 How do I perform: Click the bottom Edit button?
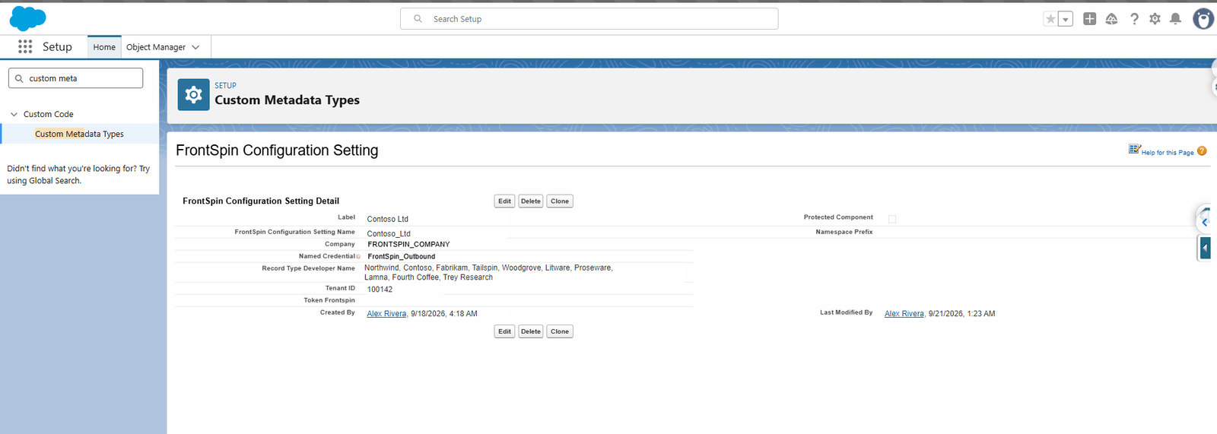pyautogui.click(x=504, y=331)
